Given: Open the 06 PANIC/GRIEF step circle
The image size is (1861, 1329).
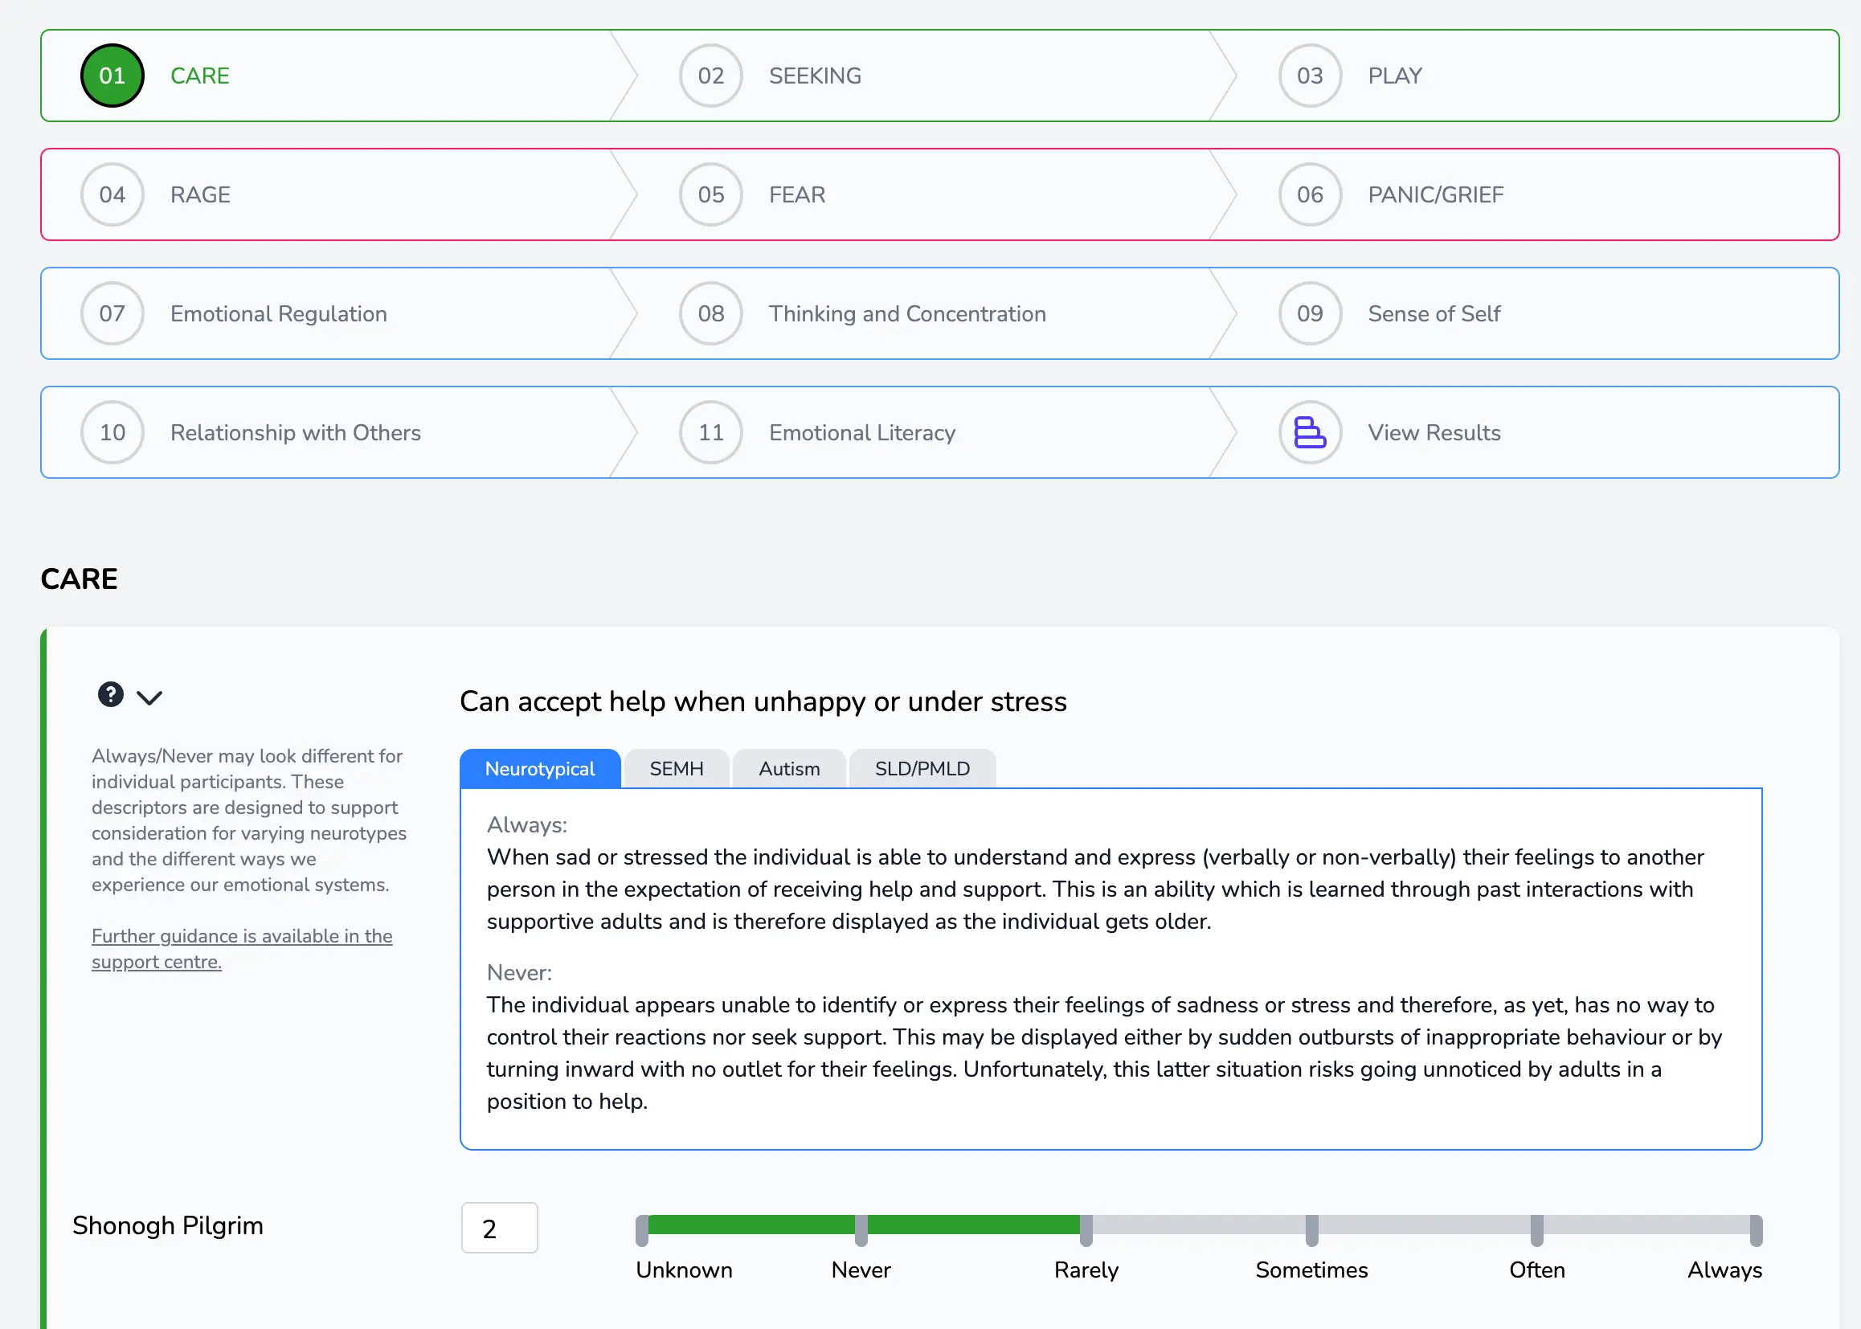Looking at the screenshot, I should click(x=1310, y=194).
